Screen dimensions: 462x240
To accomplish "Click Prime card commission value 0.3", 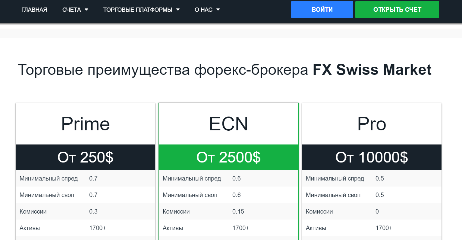I will pos(93,211).
